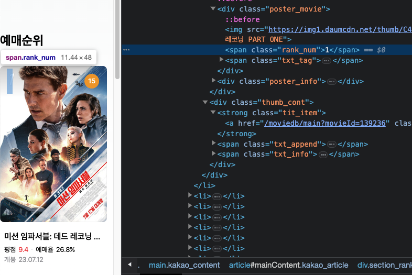Click the orange 15 age rating badge
This screenshot has height=275, width=412.
[91, 81]
